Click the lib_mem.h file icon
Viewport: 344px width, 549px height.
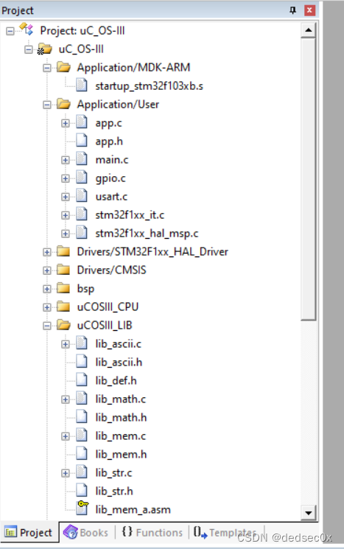[82, 454]
